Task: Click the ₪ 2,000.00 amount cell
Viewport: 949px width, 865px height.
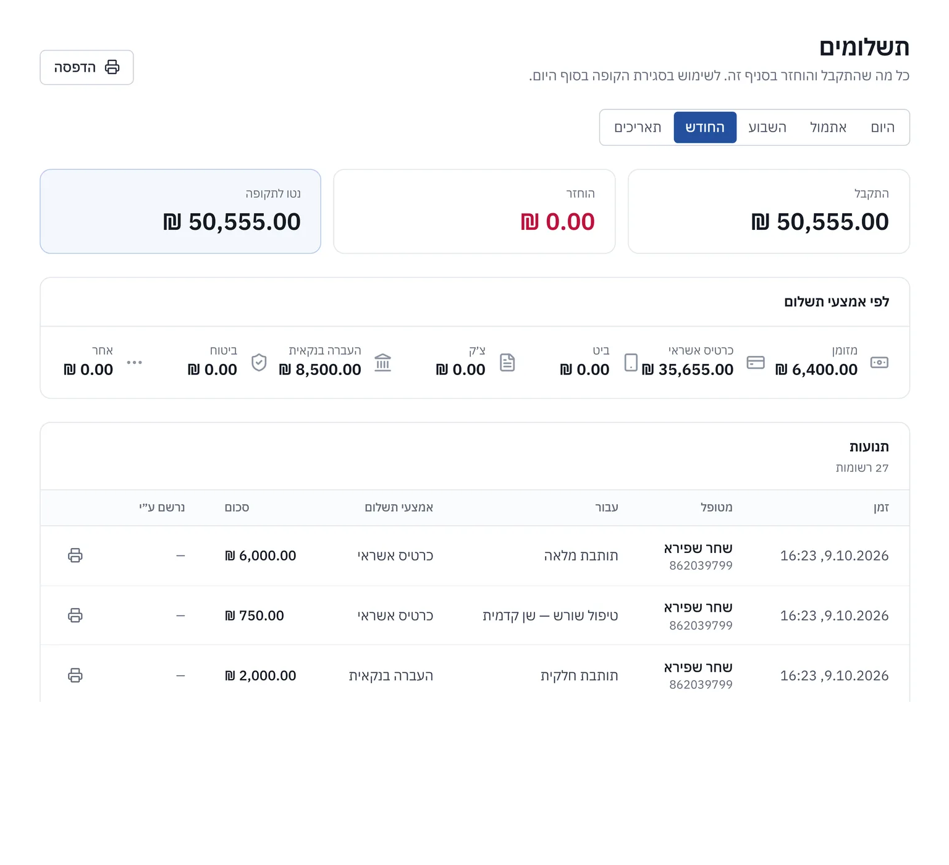Action: pyautogui.click(x=261, y=675)
